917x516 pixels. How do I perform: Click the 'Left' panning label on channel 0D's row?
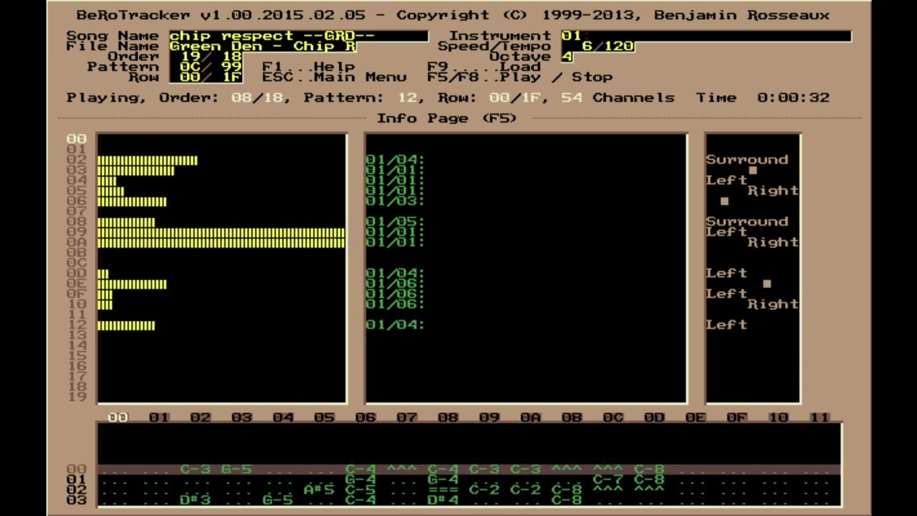coord(726,273)
